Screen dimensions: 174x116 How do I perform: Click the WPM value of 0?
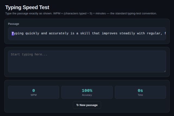34,91
